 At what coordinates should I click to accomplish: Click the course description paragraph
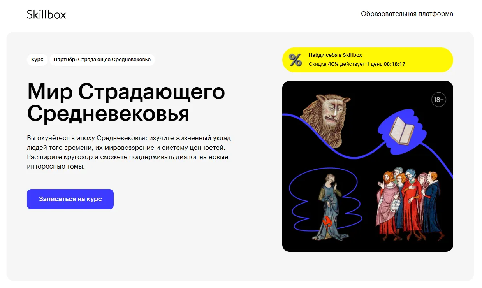point(132,152)
